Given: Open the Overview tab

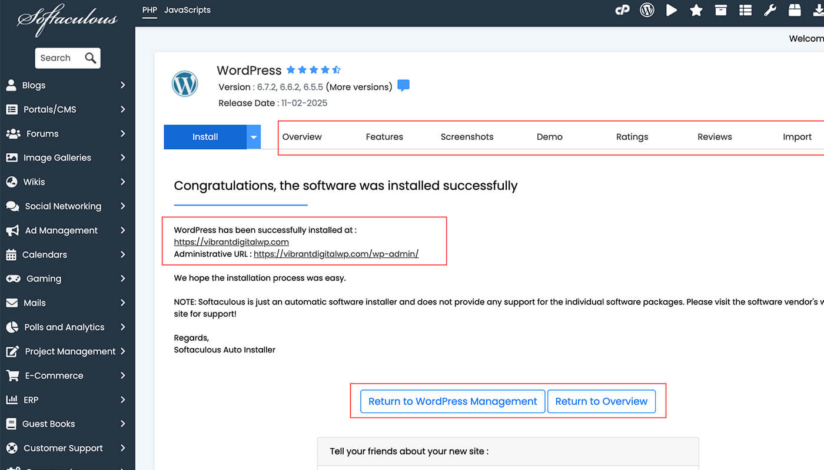Looking at the screenshot, I should click(302, 137).
